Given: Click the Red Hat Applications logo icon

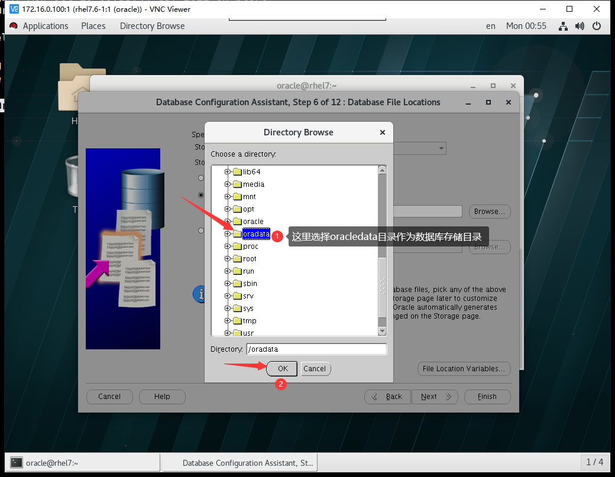Looking at the screenshot, I should click(x=14, y=26).
